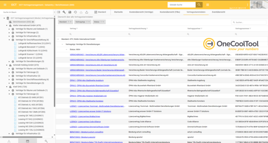Open BERATUNG2 apsolut link
This screenshot has width=268, height=143.
pyautogui.click(x=82, y=137)
